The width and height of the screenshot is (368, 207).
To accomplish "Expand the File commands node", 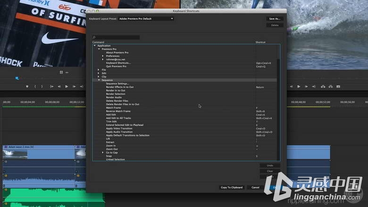I will tap(99, 70).
